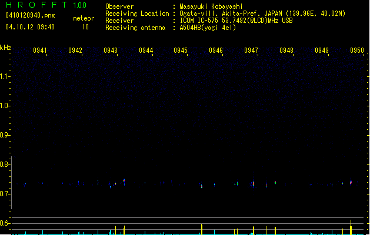Click the meteor echo before 0950
This screenshot has width=370, height=235.
pos(351,183)
